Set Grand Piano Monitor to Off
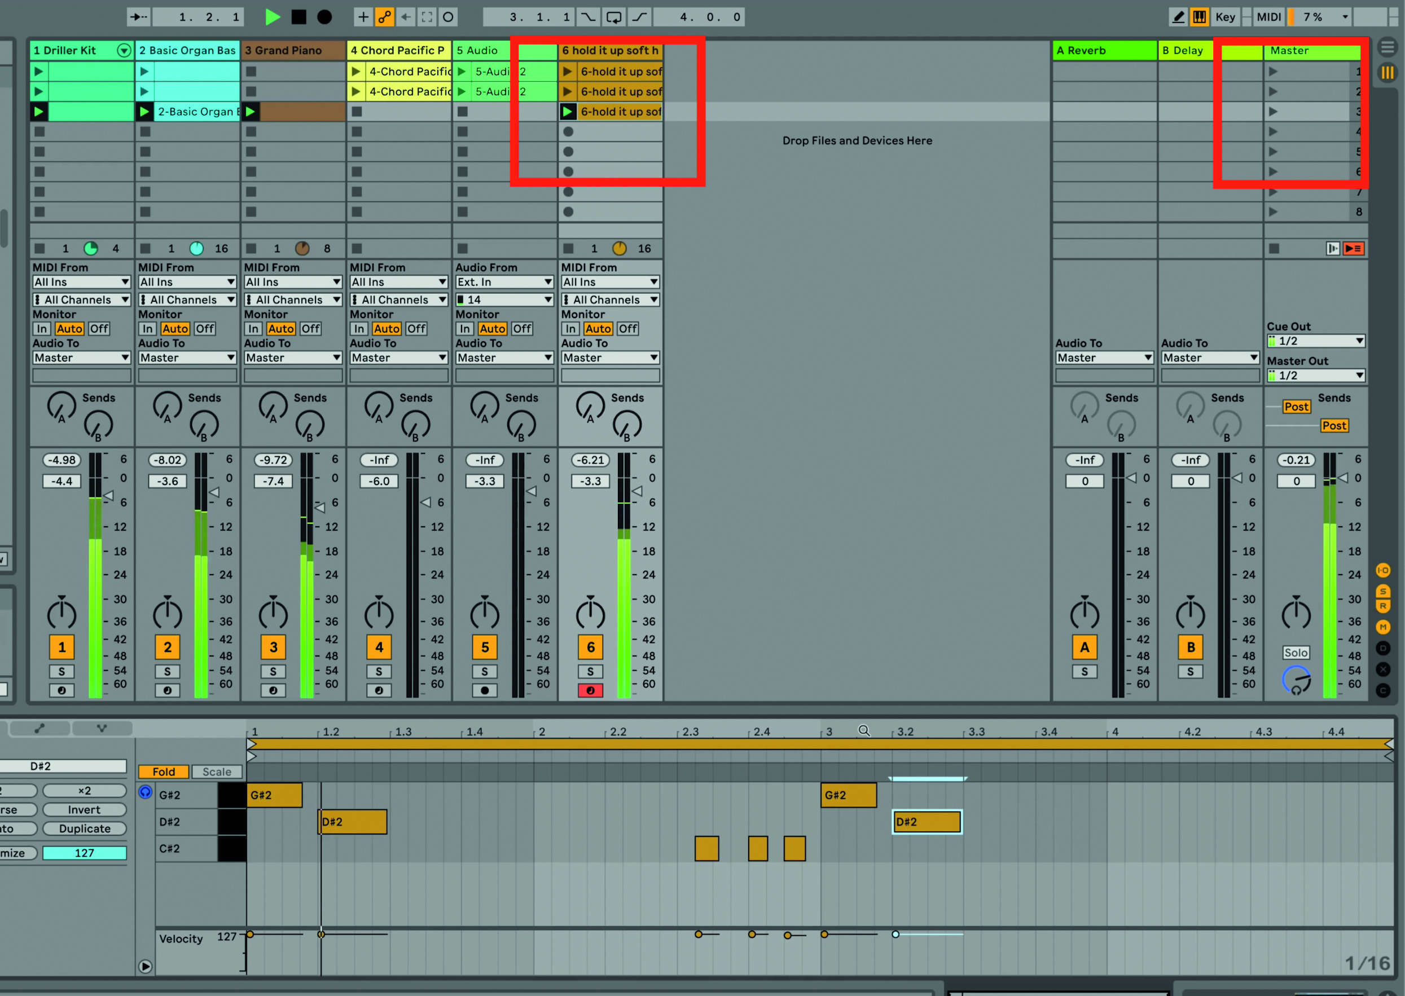The image size is (1405, 996). pyautogui.click(x=310, y=329)
